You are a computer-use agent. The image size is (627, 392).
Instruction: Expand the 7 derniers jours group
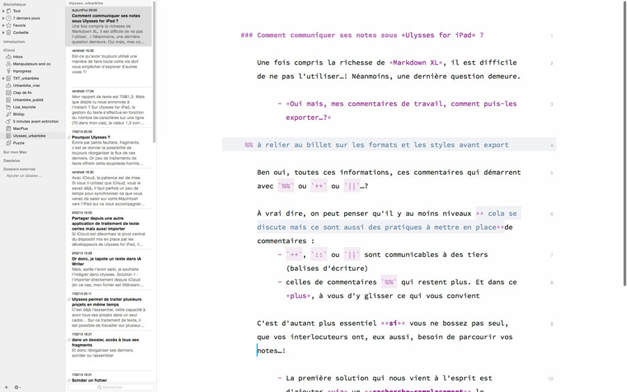click(x=3, y=18)
